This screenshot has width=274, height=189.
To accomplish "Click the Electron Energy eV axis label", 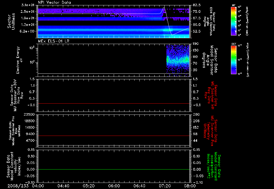I will 19,60.
